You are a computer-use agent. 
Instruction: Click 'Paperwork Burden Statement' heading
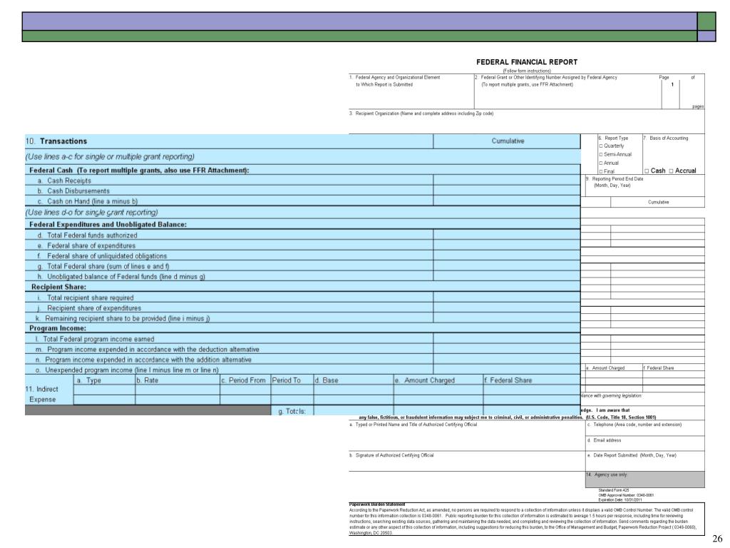coord(376,504)
